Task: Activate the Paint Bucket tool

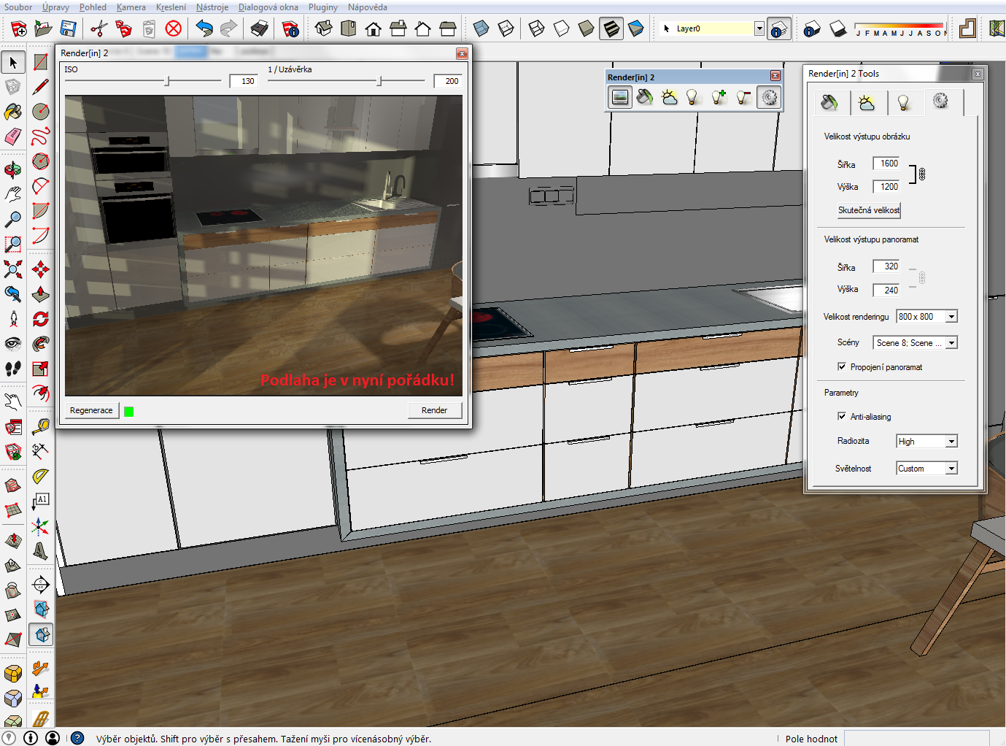Action: click(13, 112)
